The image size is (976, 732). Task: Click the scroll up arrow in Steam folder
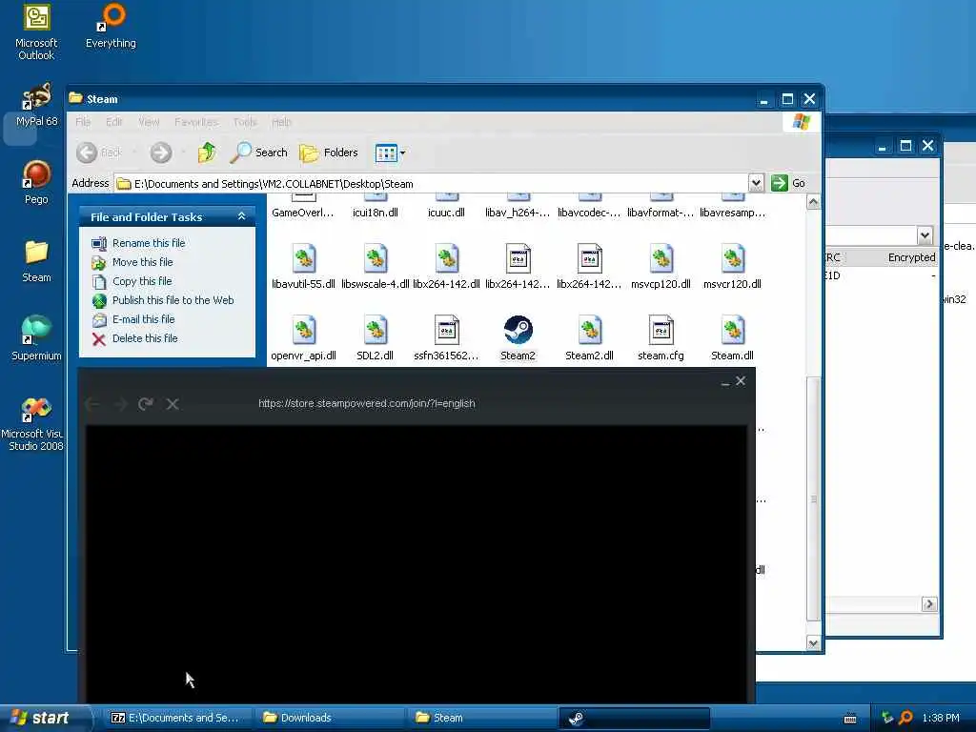(813, 202)
